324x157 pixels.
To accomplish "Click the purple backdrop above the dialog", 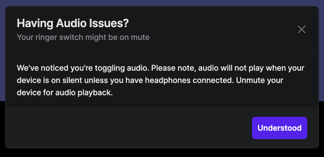I will (162, 3).
